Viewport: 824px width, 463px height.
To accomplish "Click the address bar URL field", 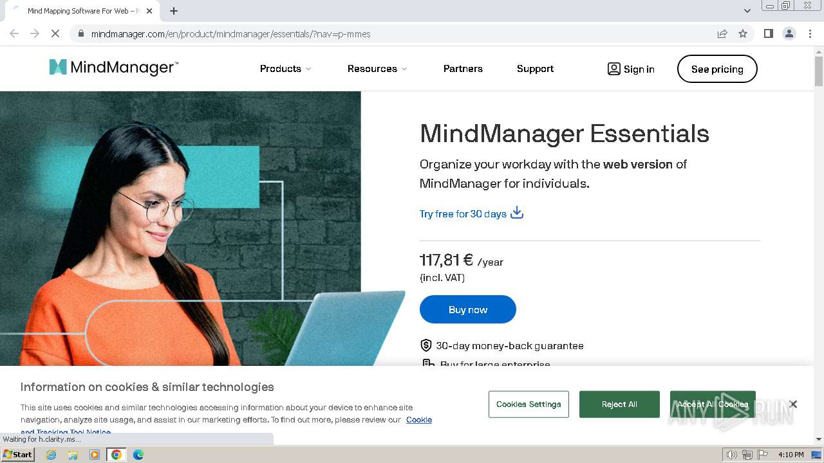I will tap(399, 33).
